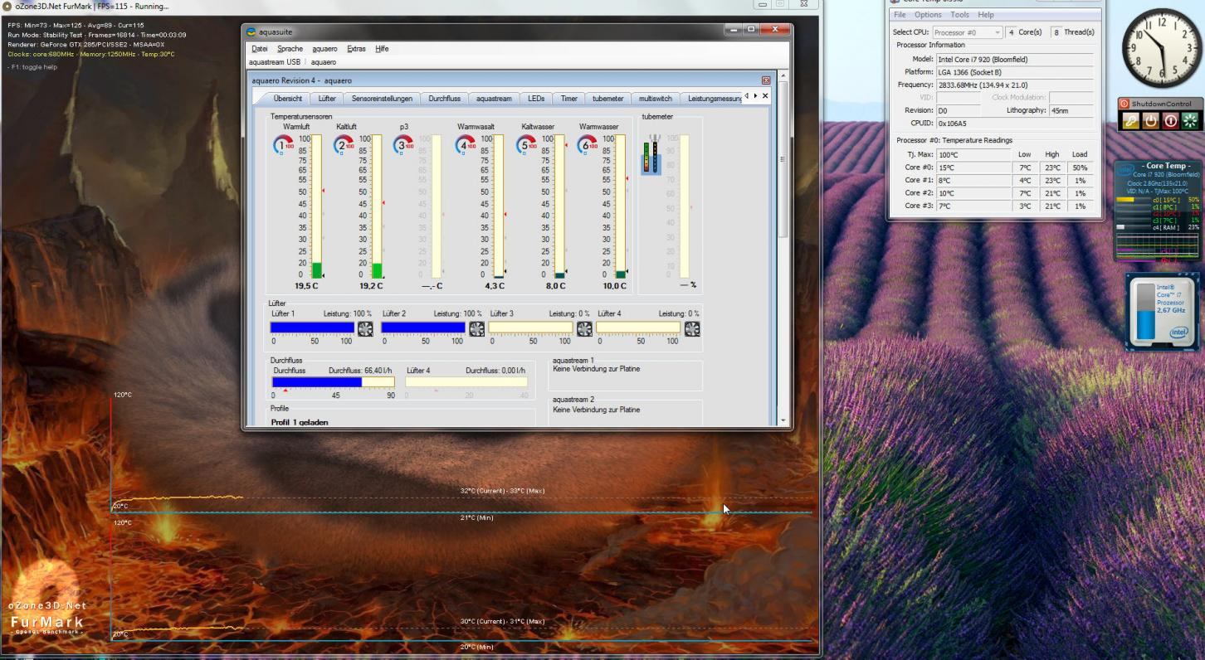The height and width of the screenshot is (660, 1205).
Task: Switch to the aquastream tab
Action: (x=494, y=98)
